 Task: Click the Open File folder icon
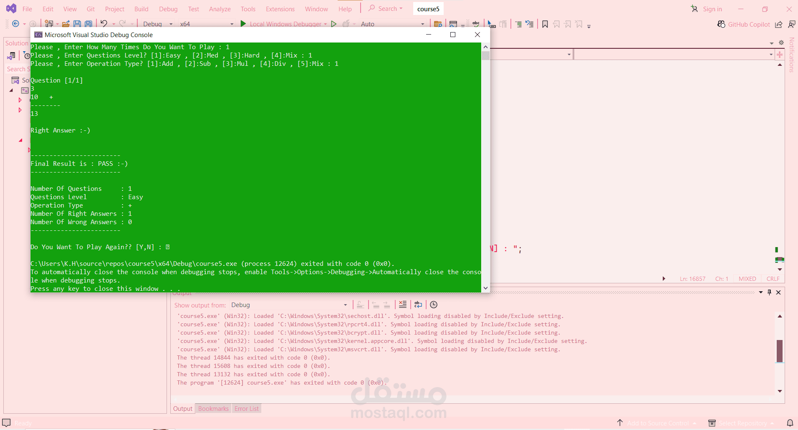pyautogui.click(x=66, y=24)
